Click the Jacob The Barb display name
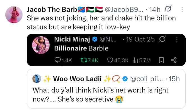 pyautogui.click(x=52, y=10)
